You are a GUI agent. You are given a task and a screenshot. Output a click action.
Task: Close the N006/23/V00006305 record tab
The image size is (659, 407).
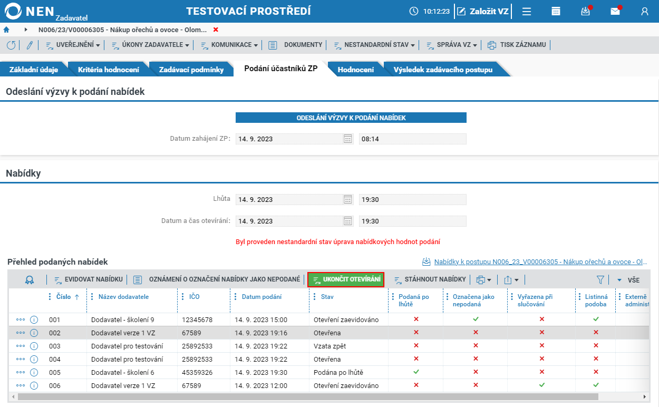[216, 30]
